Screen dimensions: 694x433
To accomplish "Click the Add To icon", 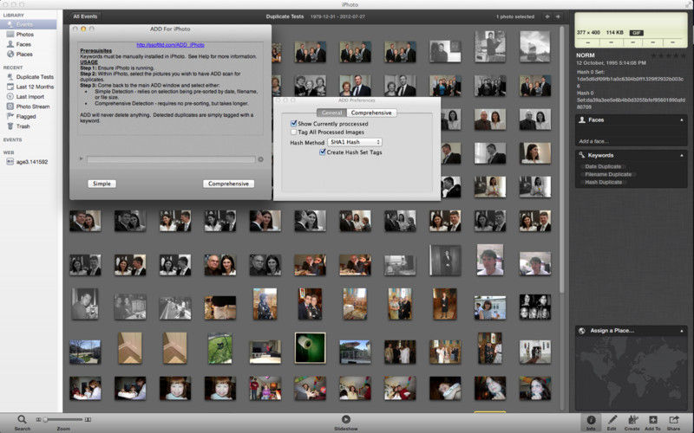I will tap(652, 419).
